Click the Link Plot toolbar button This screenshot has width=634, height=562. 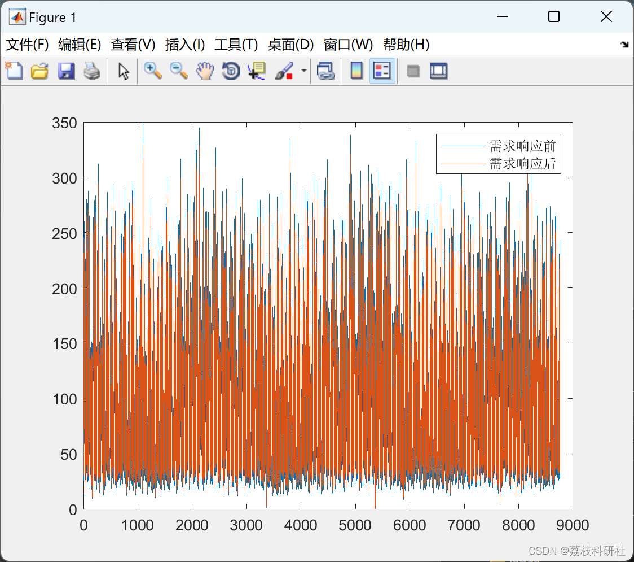click(x=325, y=71)
